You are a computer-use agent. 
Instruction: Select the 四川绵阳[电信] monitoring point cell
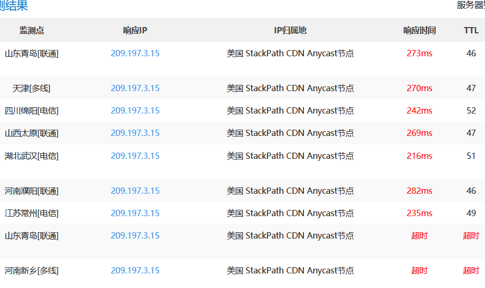[x=32, y=110]
